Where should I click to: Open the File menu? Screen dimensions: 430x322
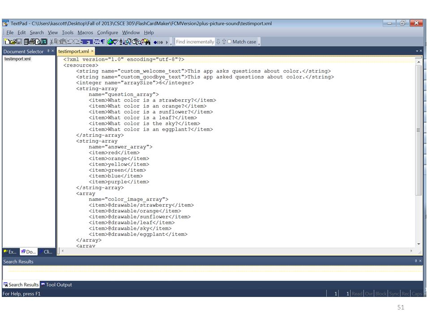10,32
